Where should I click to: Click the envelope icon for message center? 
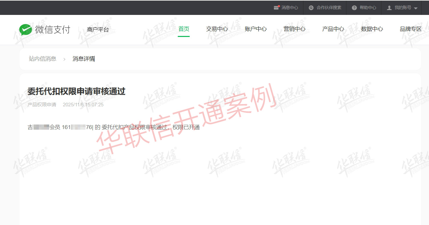[x=276, y=7]
